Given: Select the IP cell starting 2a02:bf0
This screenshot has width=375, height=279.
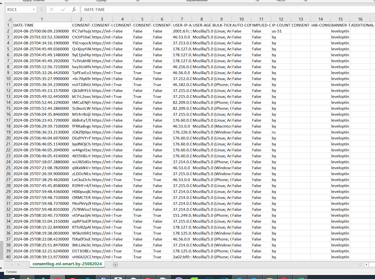Looking at the screenshot, I should (x=182, y=257).
